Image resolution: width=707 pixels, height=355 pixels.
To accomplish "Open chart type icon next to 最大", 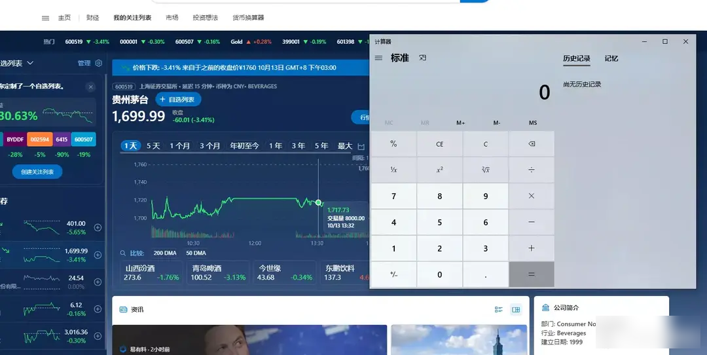I will click(361, 146).
